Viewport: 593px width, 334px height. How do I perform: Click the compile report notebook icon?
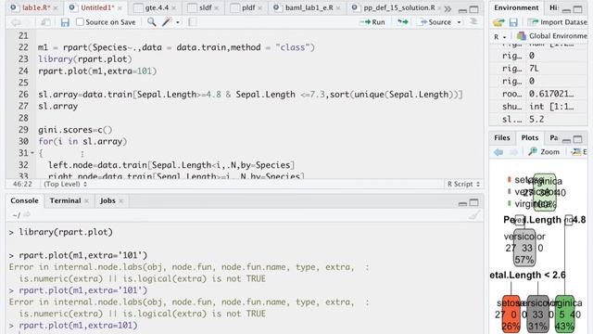[193, 22]
